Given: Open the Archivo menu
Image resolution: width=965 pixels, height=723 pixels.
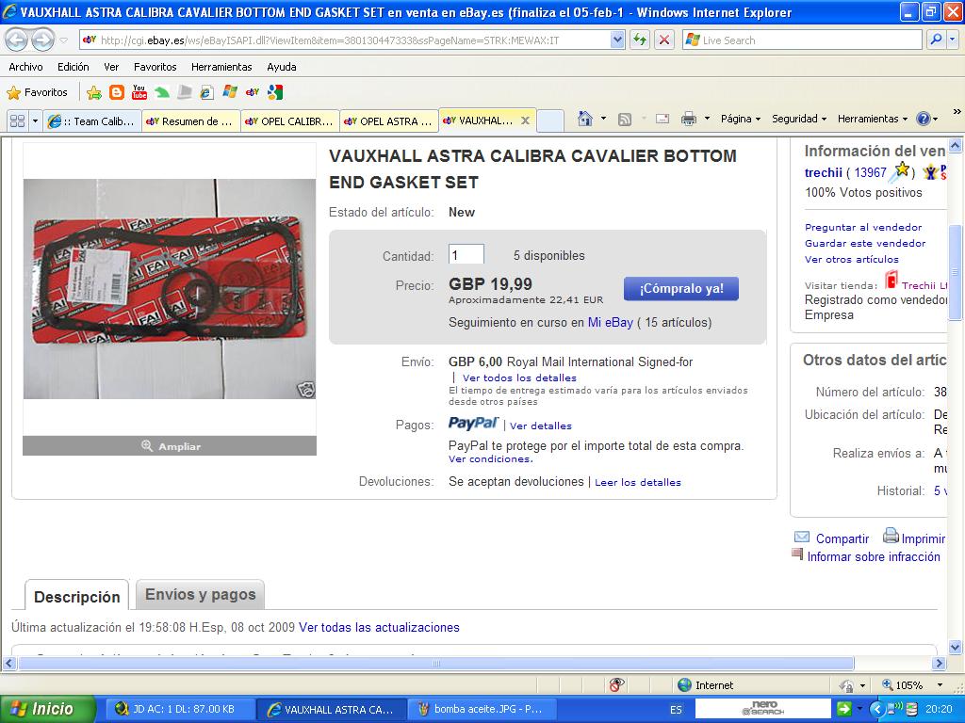Looking at the screenshot, I should tap(25, 67).
